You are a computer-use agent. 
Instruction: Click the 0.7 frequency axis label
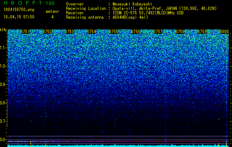click(x=3, y=121)
